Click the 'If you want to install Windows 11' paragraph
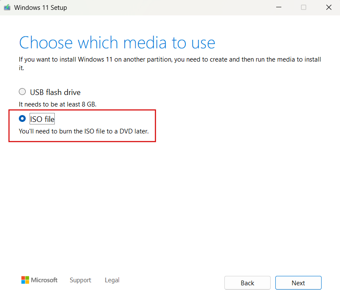340x290 pixels. 170,63
